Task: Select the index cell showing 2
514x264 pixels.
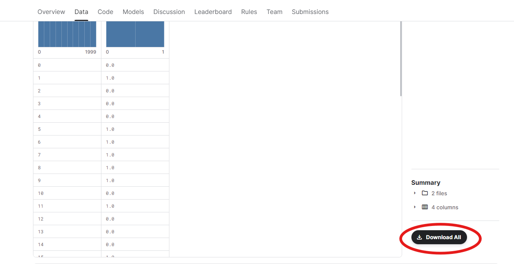Action: tap(67, 90)
